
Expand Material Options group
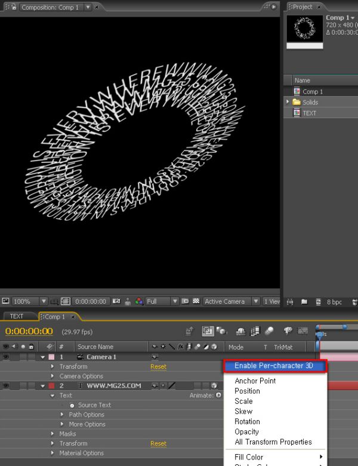(53, 453)
